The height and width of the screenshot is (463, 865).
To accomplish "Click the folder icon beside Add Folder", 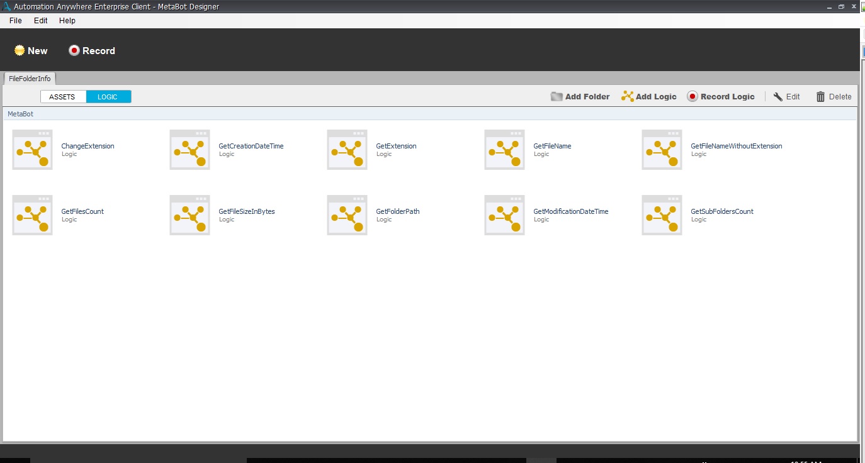I will pyautogui.click(x=557, y=96).
